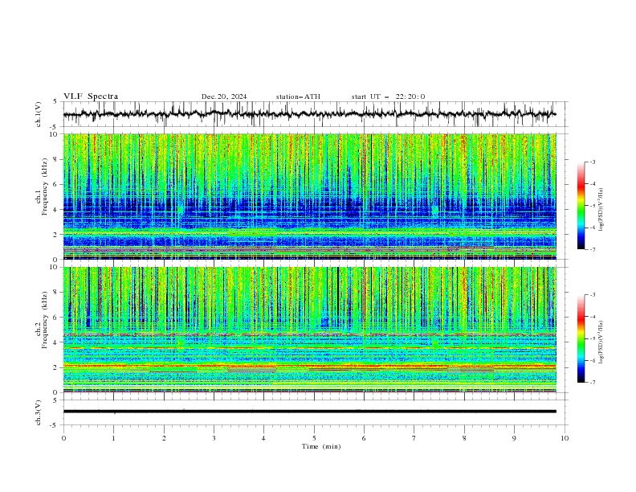
Task: Click the ch.2 spectrogram panel
Action: 309,330
